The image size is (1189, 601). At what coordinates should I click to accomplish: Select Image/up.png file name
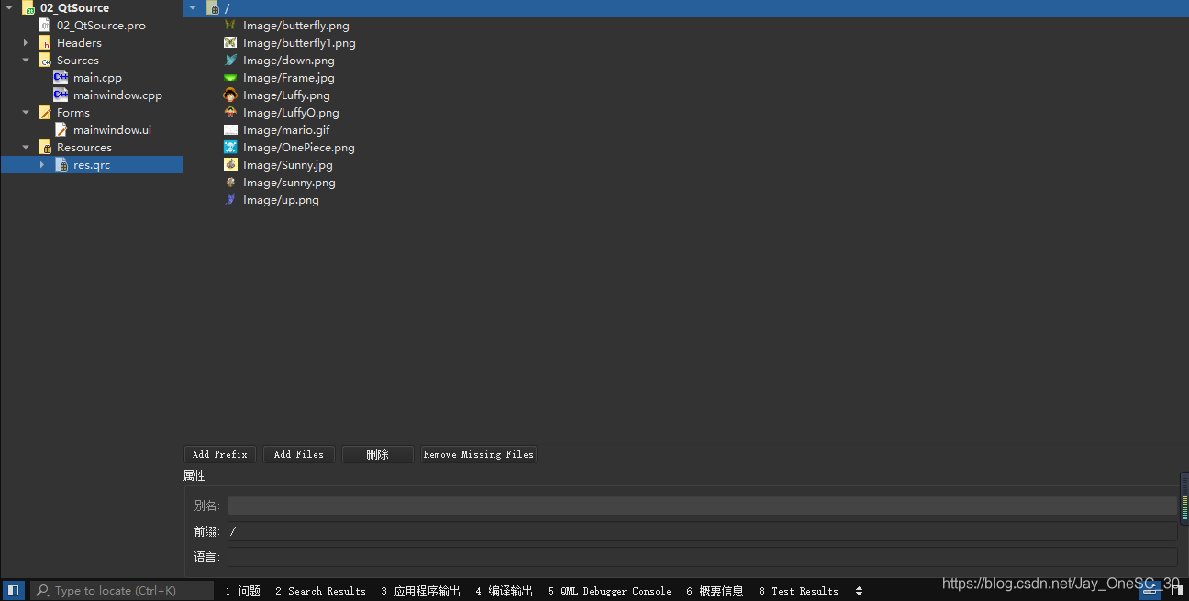pos(281,200)
